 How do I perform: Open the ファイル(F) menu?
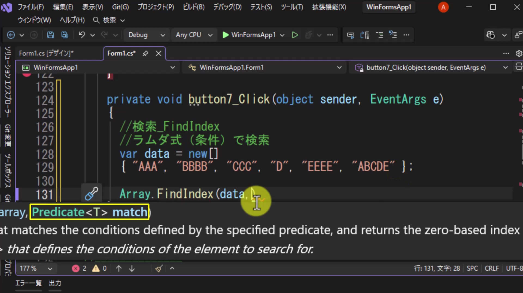point(31,7)
